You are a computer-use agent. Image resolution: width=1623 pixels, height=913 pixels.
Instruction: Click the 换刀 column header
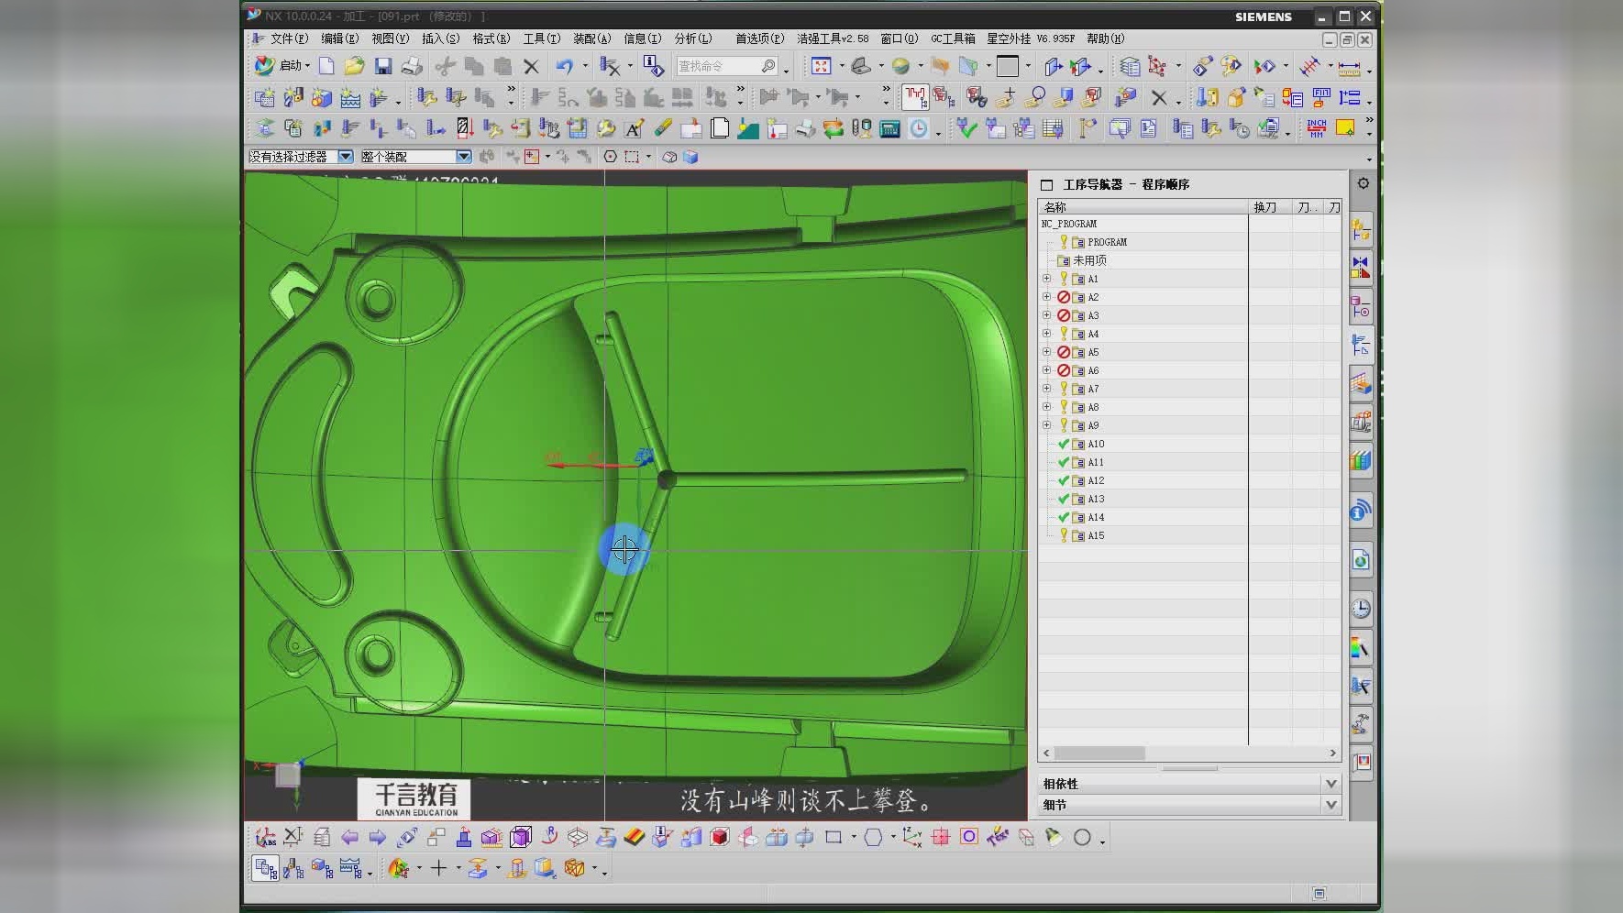pyautogui.click(x=1270, y=207)
